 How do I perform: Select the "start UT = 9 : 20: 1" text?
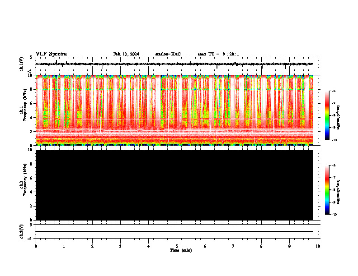tap(218, 54)
